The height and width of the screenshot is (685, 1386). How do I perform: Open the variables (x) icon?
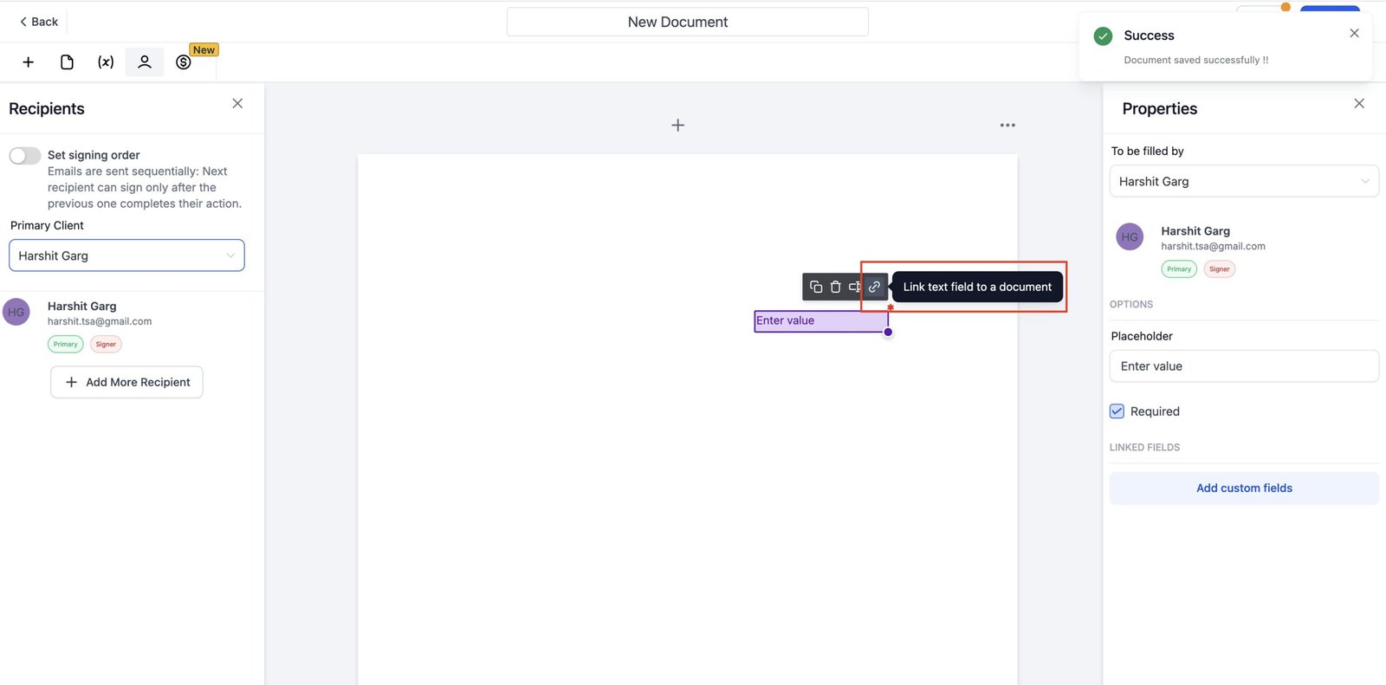[106, 62]
